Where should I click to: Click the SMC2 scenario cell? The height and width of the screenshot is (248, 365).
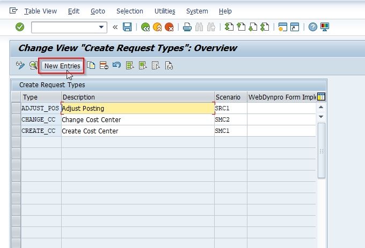coord(231,119)
